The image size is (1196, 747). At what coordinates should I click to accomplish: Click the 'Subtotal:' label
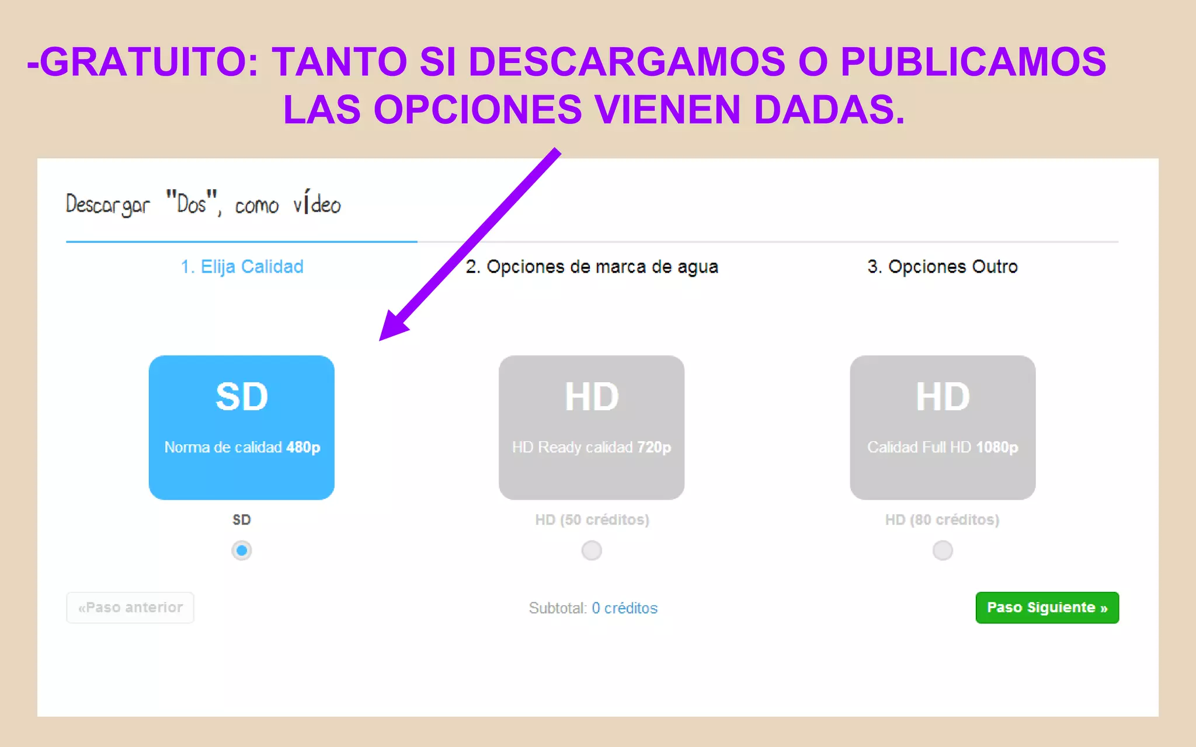click(558, 608)
